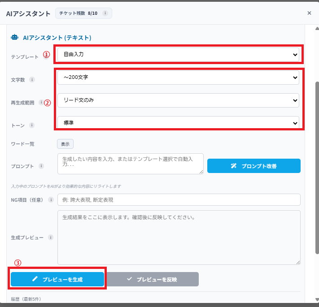This screenshot has height=307, width=319.
Task: Click info icon next to NG項目 label
Action: (x=51, y=200)
